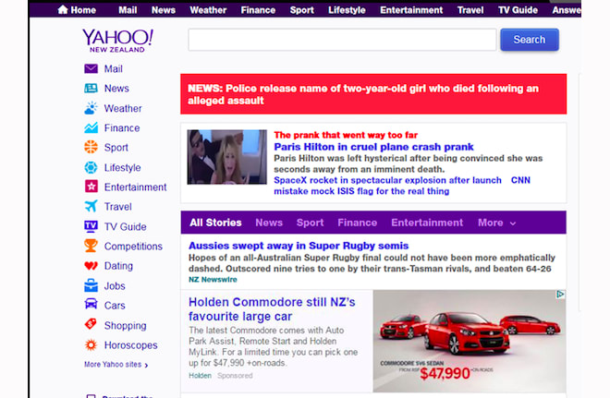The width and height of the screenshot is (610, 398).
Task: Open Lifestyle in the top navigation bar
Action: coord(347,10)
